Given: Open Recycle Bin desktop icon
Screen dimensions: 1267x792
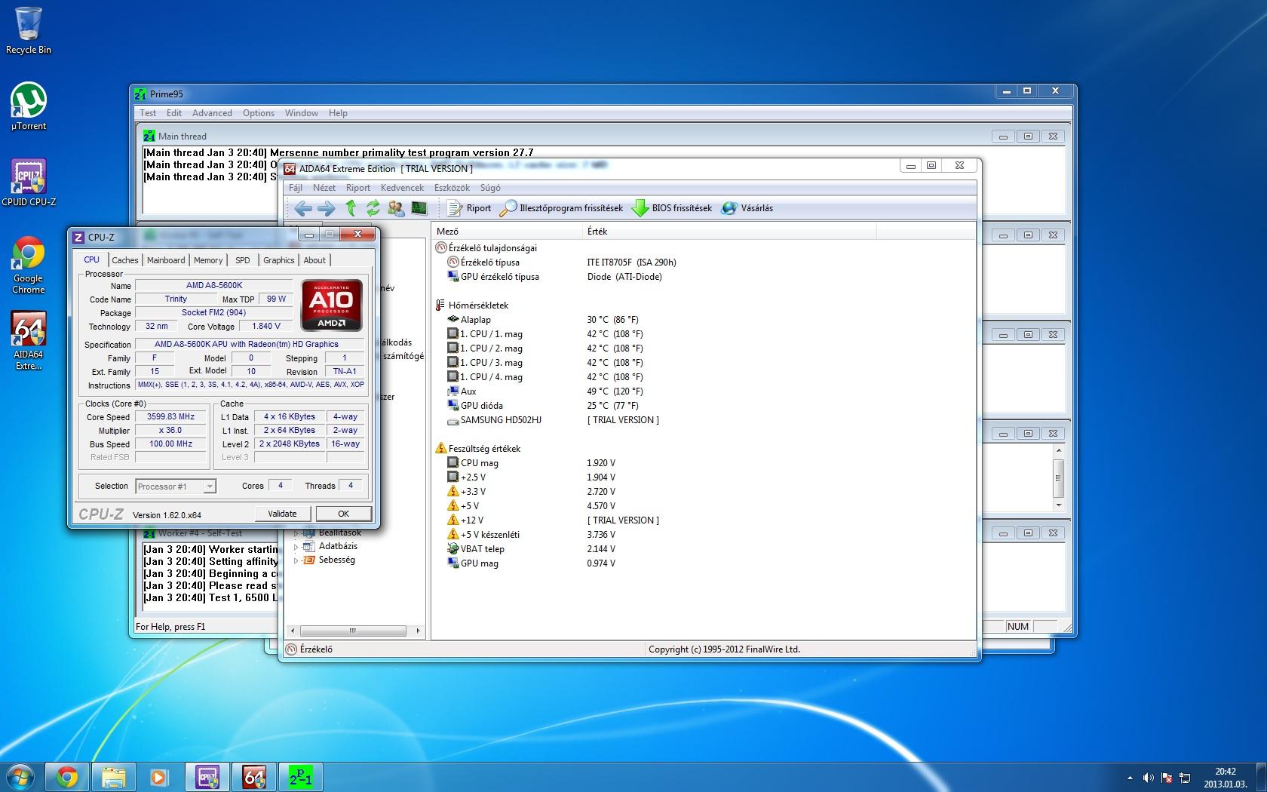Looking at the screenshot, I should tap(29, 31).
